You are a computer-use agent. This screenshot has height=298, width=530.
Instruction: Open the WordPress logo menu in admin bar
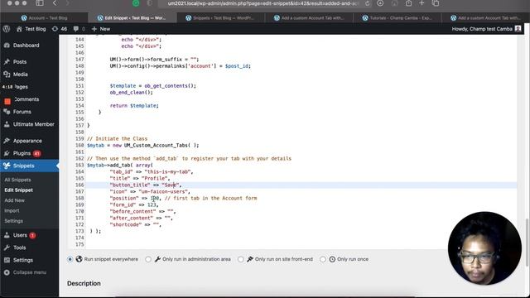point(7,29)
